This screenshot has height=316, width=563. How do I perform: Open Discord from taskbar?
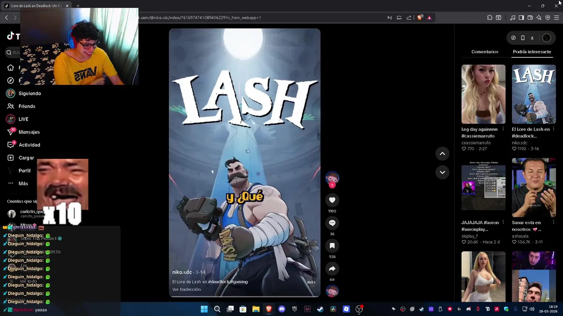click(x=282, y=309)
